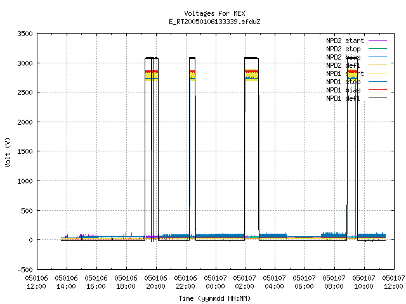Image resolution: width=406 pixels, height=304 pixels.
Task: Click the 500 y-axis tick label
Action: 27,211
